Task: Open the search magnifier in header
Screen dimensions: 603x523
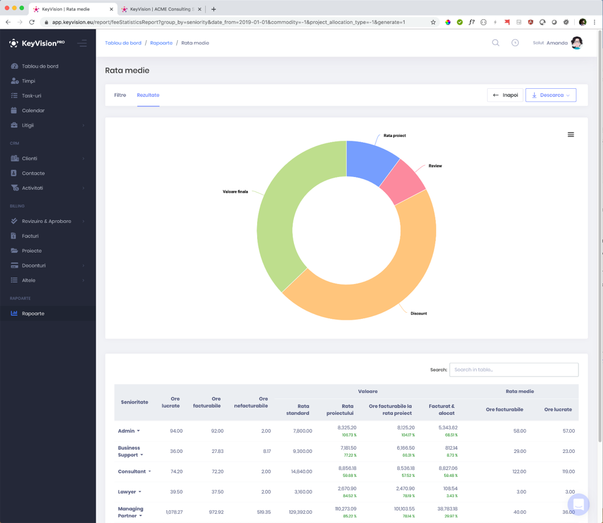Action: tap(495, 43)
